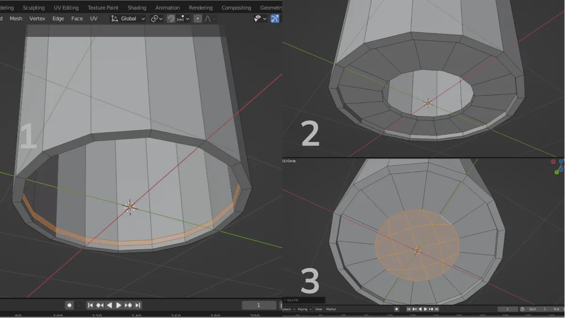Screen dimensions: 565x318
Task: Play the animation in reverse in the left timeline
Action: 109,305
